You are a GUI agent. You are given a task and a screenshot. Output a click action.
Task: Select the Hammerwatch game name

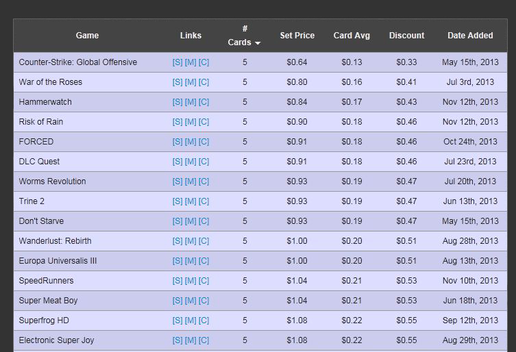(x=45, y=102)
